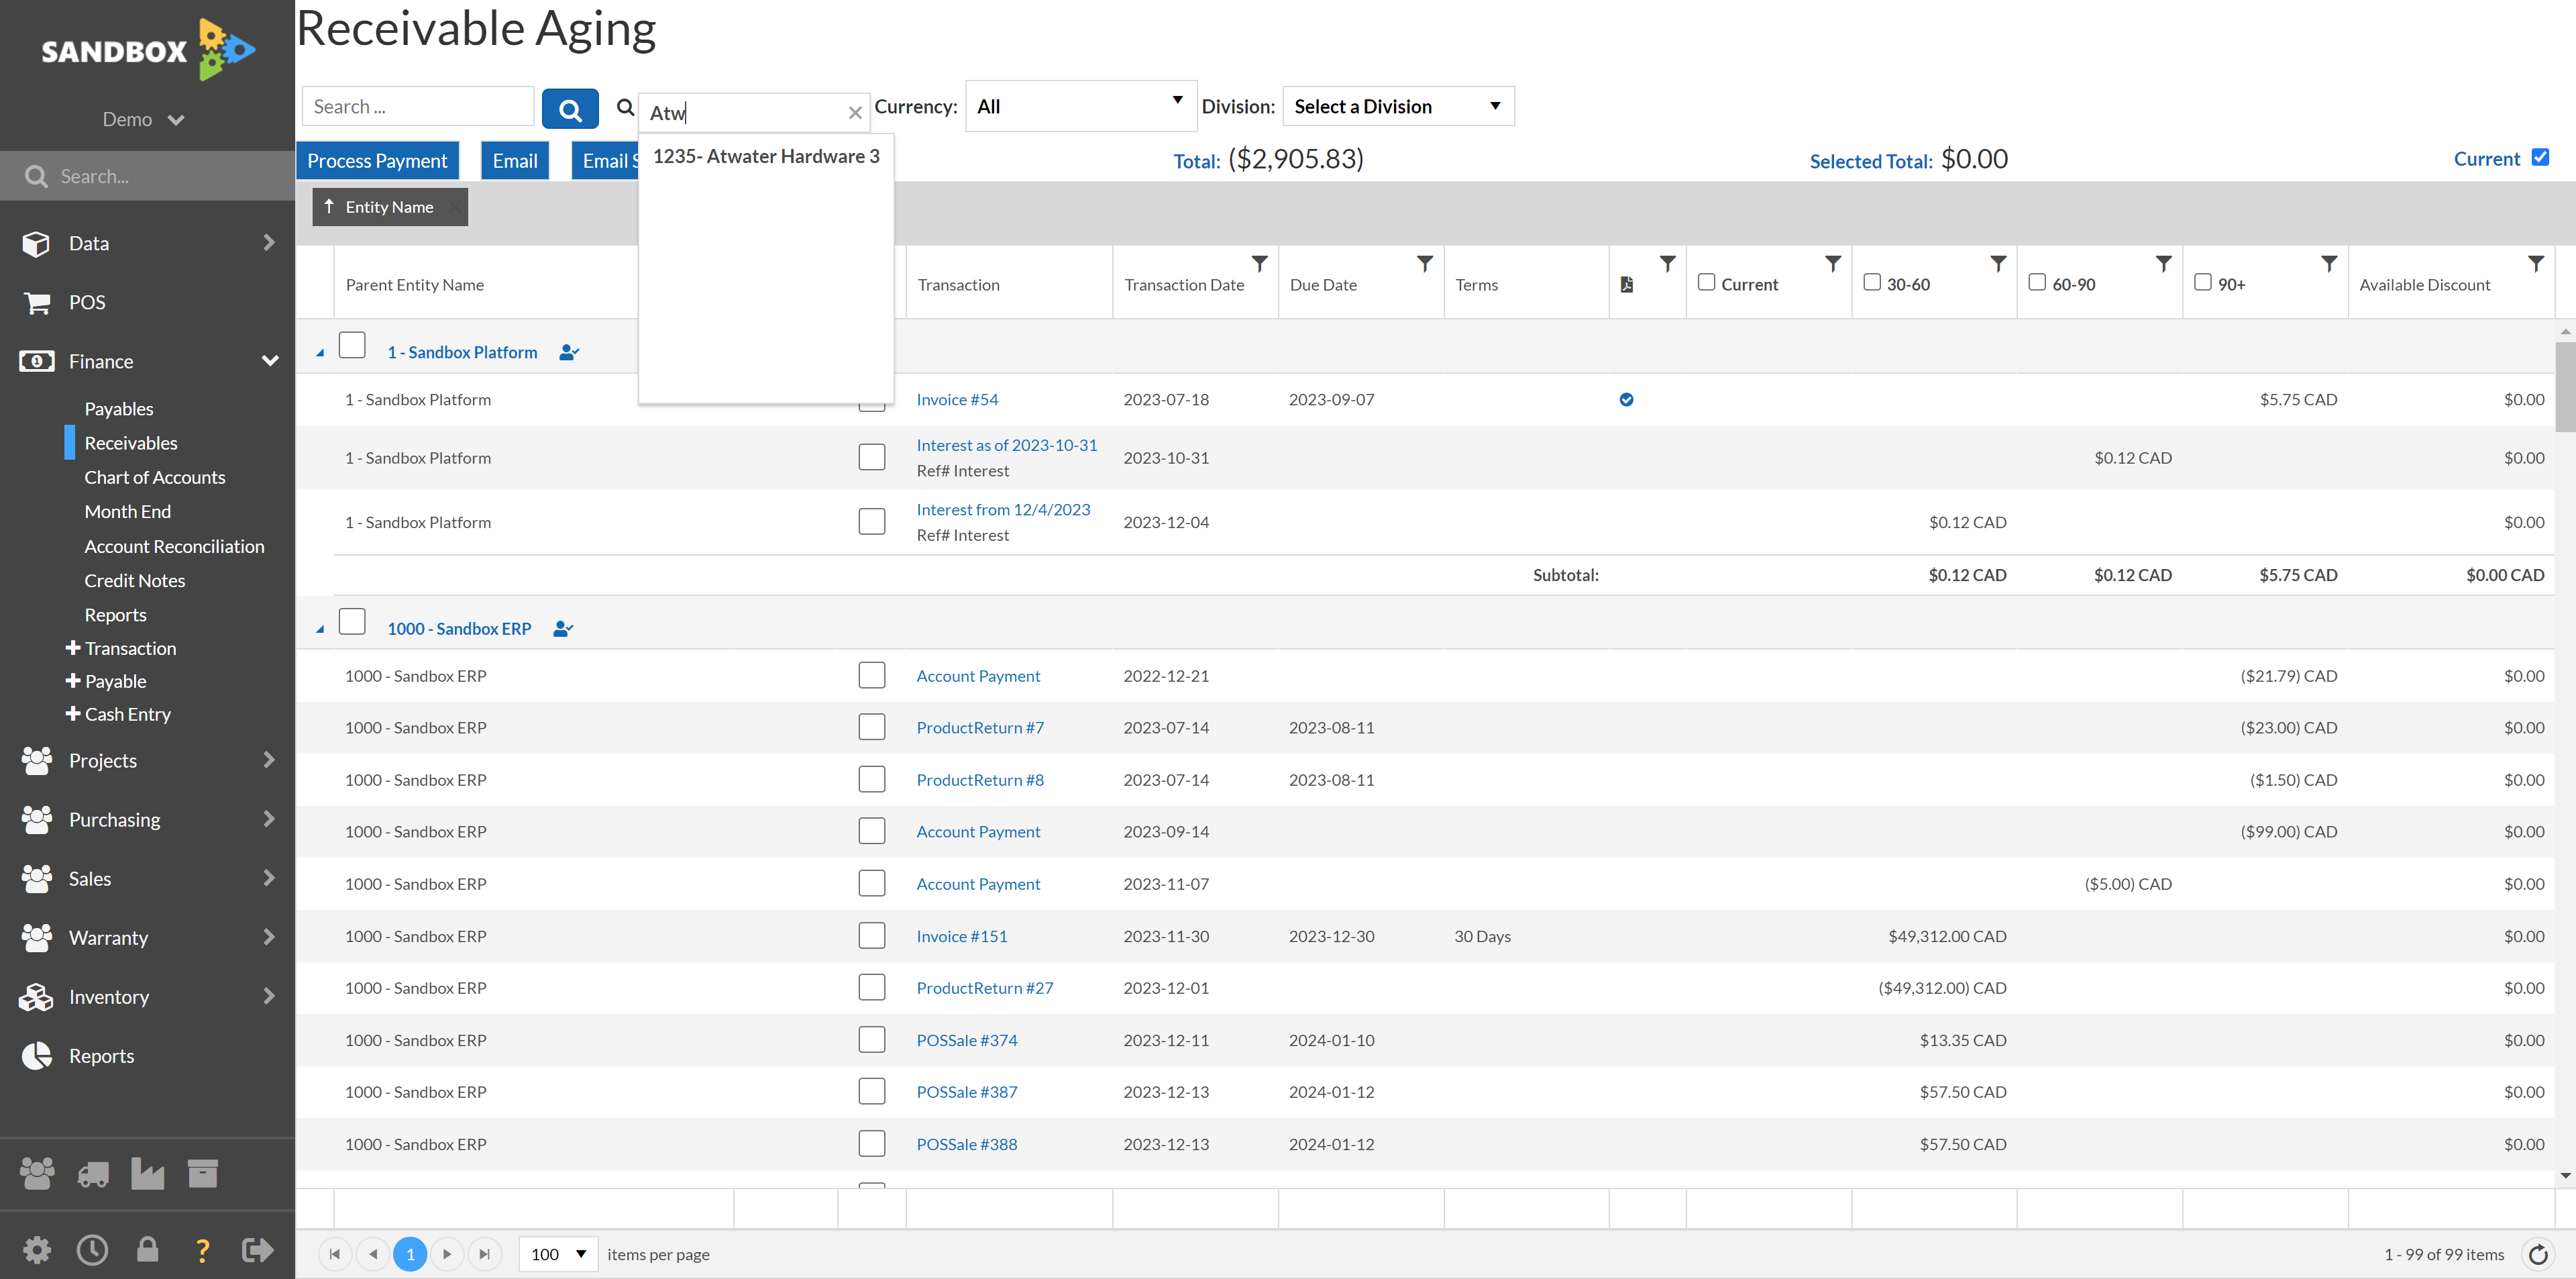
Task: Go to the first page of results
Action: click(x=334, y=1254)
